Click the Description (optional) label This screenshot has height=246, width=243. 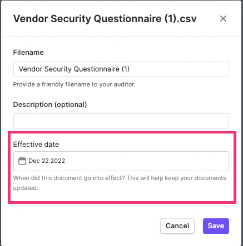click(x=50, y=105)
